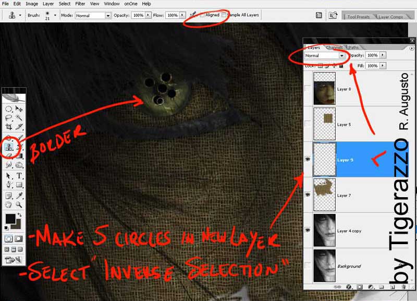Show Layer 8 visibility
Viewport: 417px width, 301px height.
308,88
